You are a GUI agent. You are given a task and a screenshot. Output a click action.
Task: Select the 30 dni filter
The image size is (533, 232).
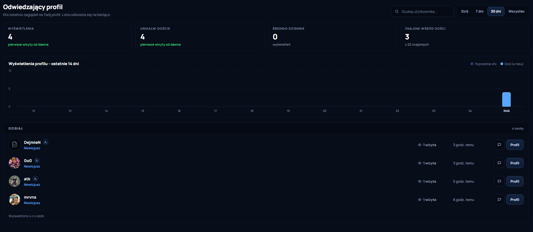(x=496, y=11)
